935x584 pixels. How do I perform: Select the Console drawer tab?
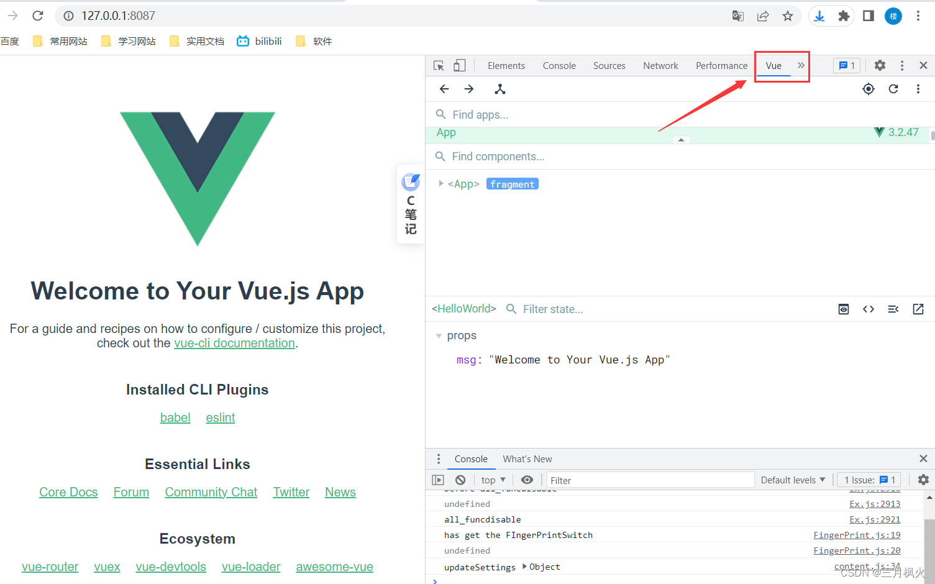(471, 459)
